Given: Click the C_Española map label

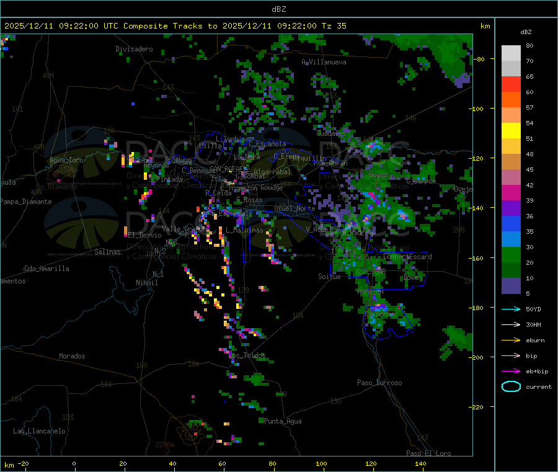Looking at the screenshot, I should pos(267,144).
